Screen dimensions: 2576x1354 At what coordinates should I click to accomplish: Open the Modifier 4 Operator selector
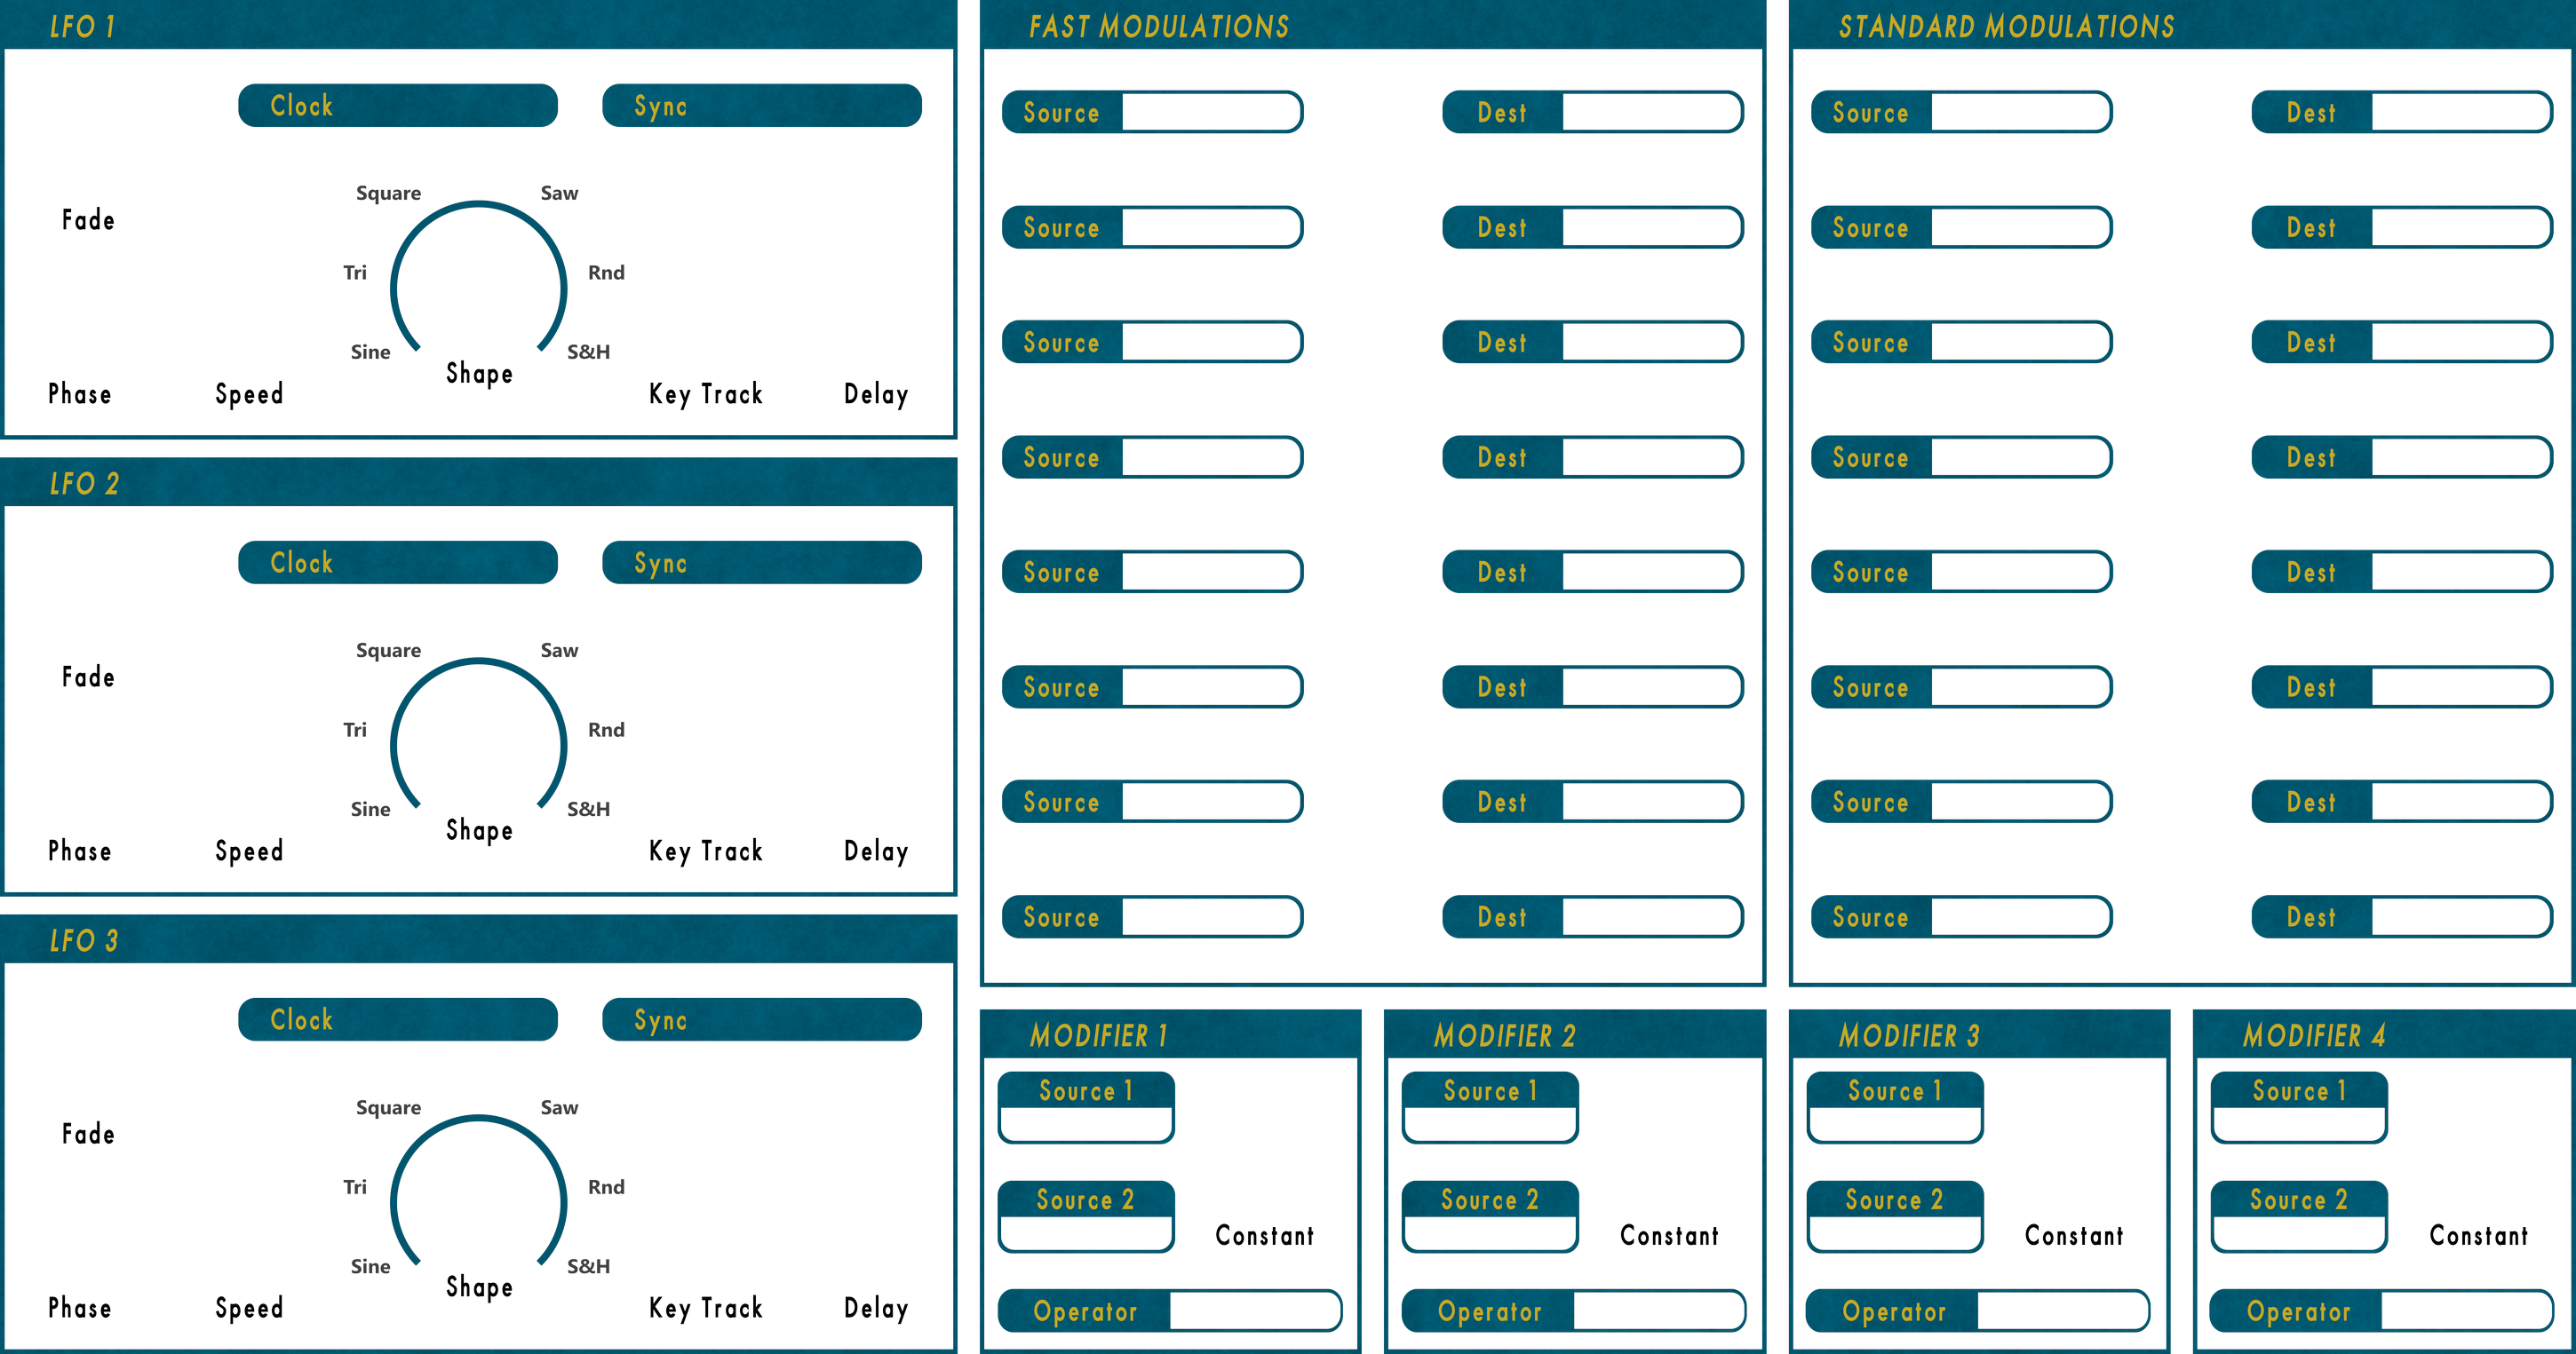click(x=2382, y=1310)
